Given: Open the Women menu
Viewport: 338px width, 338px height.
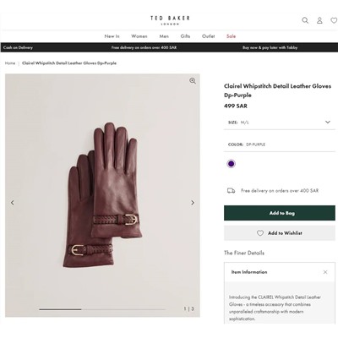Looking at the screenshot, I should (139, 36).
